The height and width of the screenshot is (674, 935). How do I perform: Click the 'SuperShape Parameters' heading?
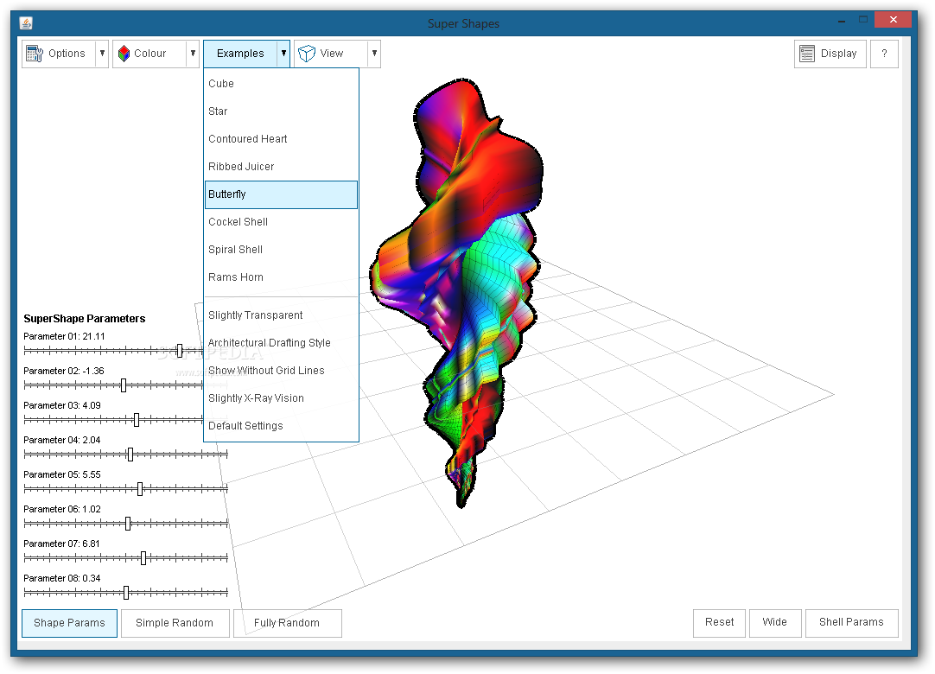(84, 319)
